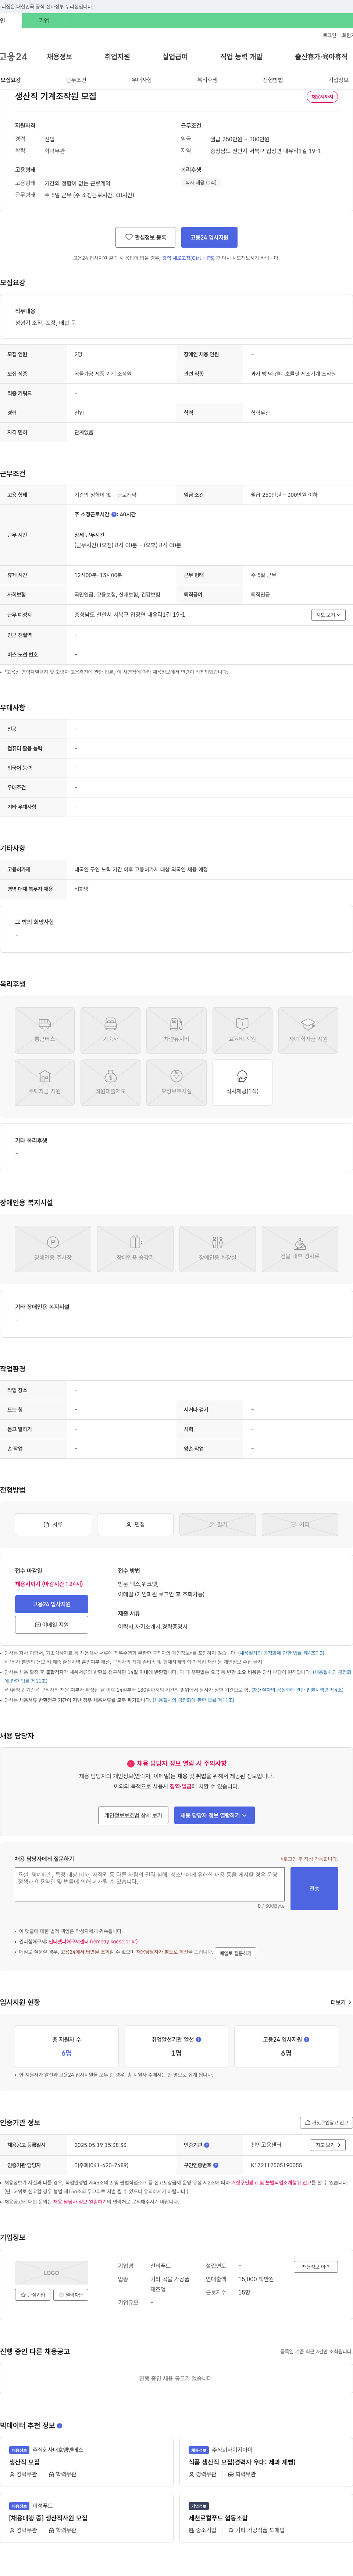The height and width of the screenshot is (2576, 353).
Task: Switch to the 전형방법 tab
Action: coord(273,80)
